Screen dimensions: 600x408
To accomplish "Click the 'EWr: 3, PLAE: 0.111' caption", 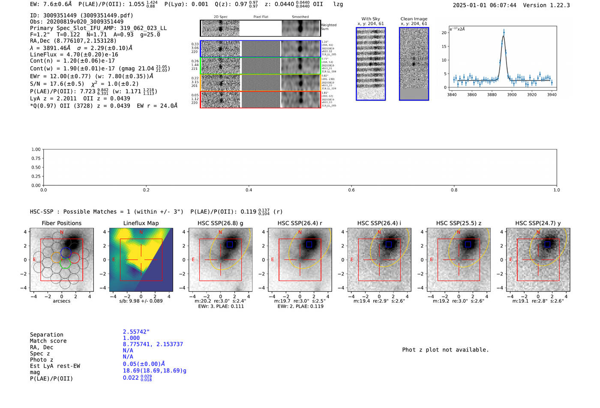I will click(x=221, y=307).
